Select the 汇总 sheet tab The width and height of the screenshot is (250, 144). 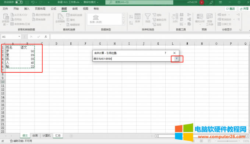[58, 136]
